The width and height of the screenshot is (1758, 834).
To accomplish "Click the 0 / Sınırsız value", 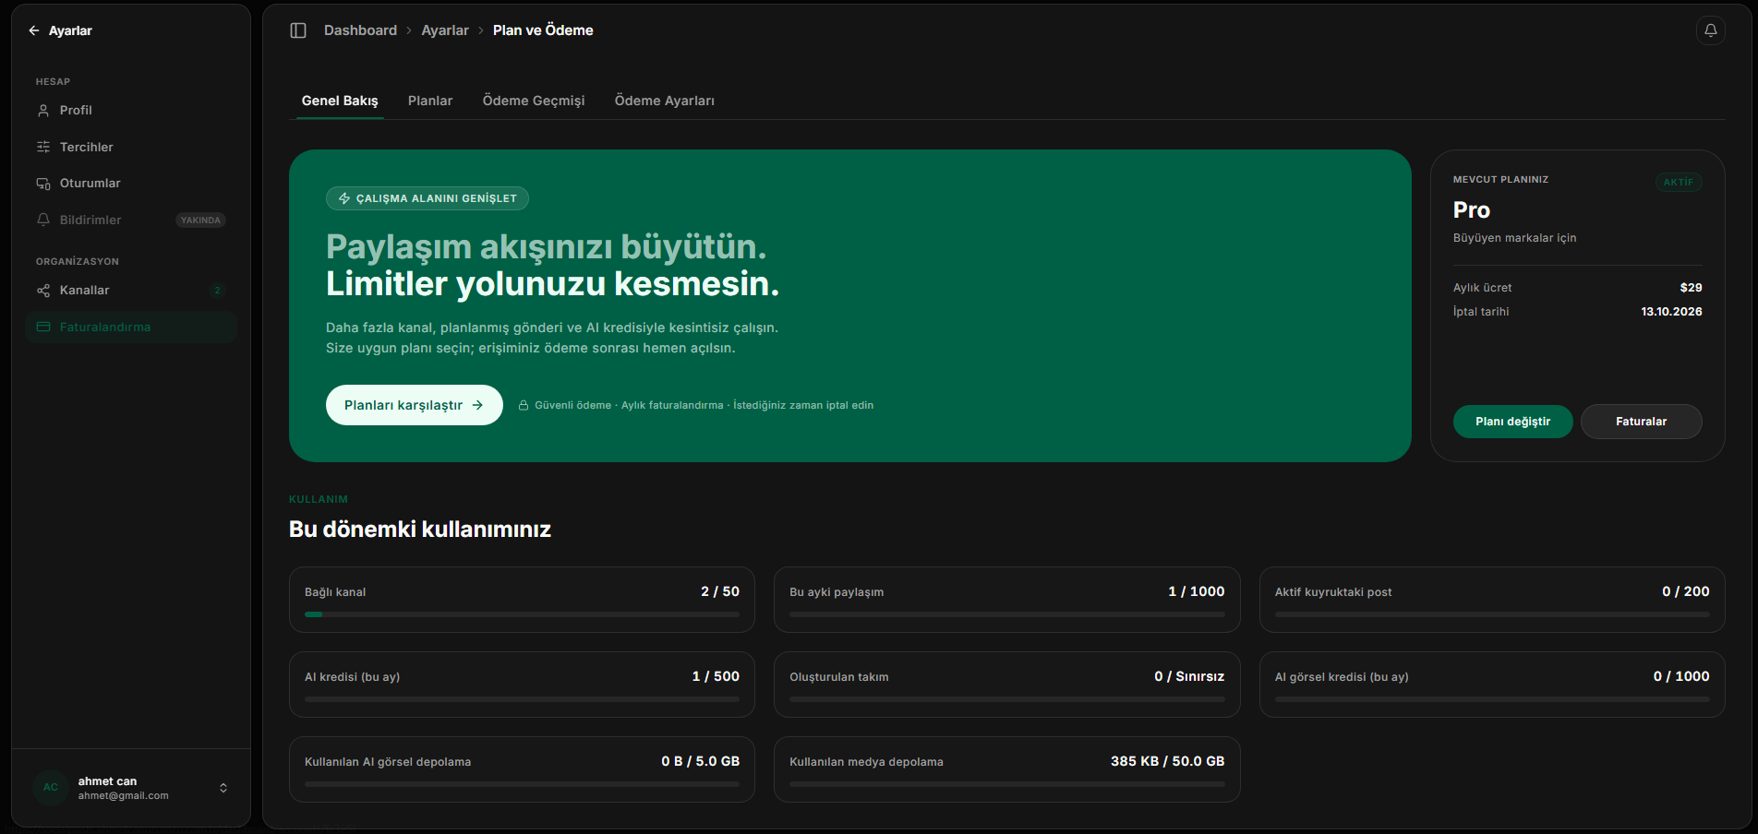I will coord(1189,676).
